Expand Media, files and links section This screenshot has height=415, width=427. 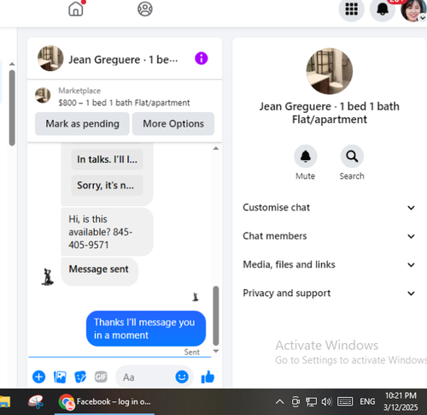coord(329,264)
